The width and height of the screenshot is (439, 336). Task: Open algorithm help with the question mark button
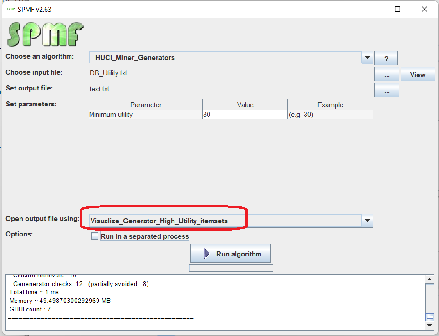386,58
